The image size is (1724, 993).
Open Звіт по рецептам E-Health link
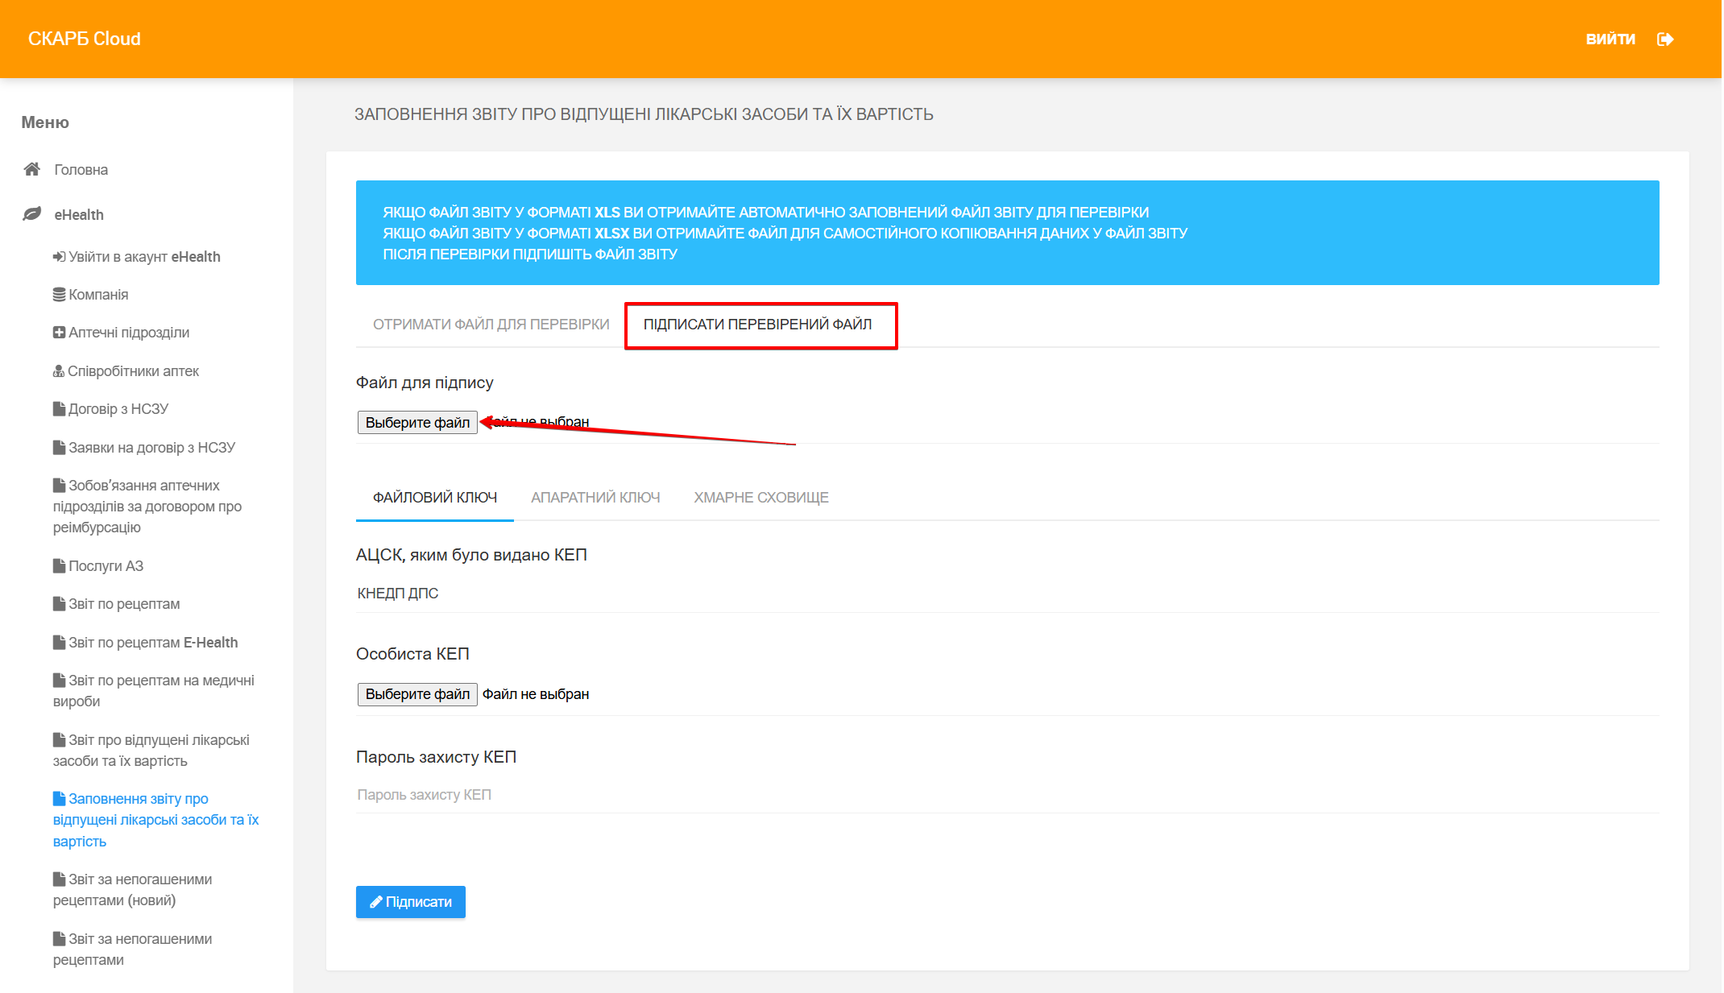point(153,643)
